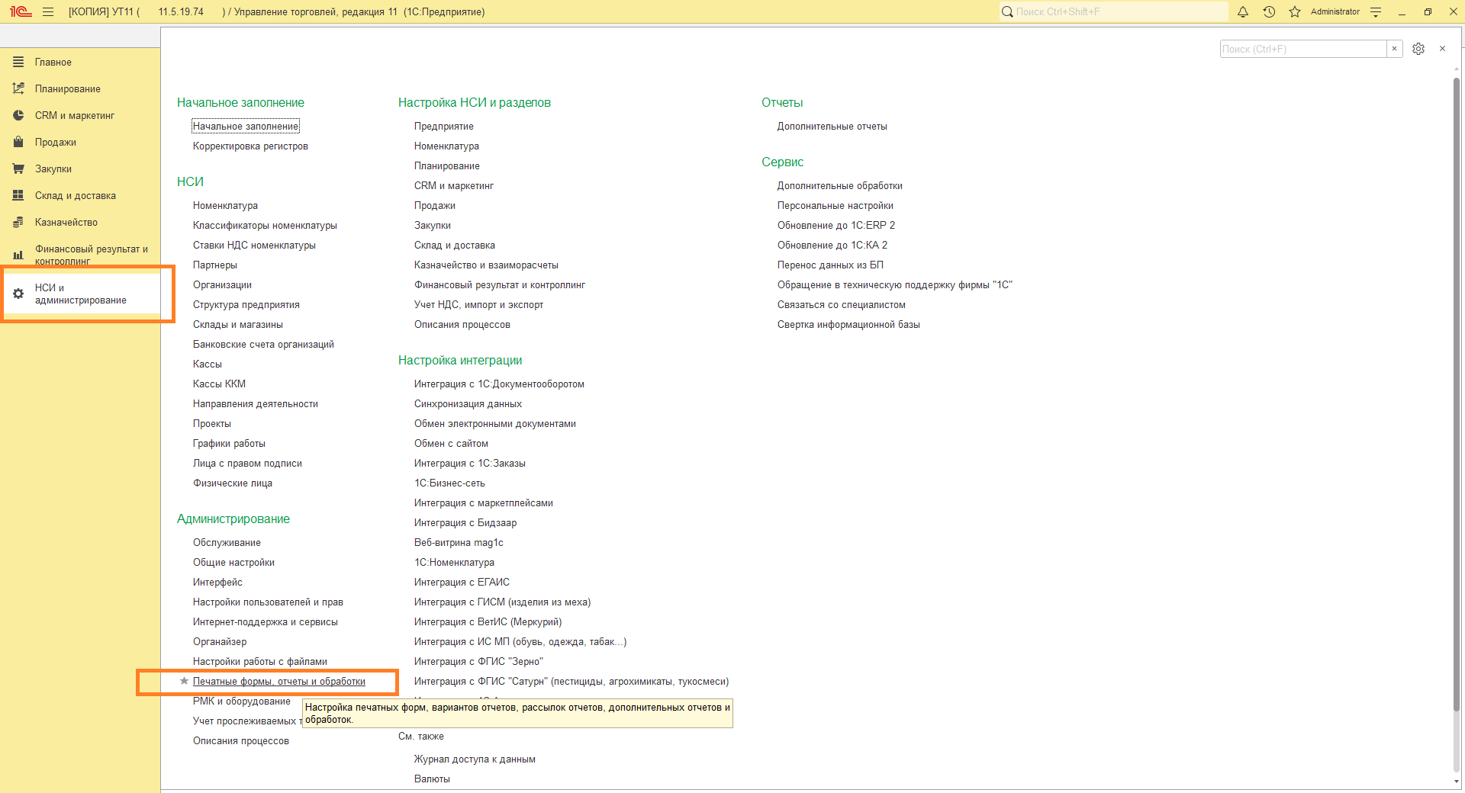Open Свертка информационной базы
The width and height of the screenshot is (1465, 793).
848,324
